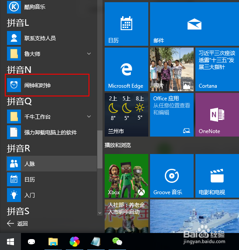Select the 闹钟和时钟 text label
Image resolution: width=239 pixels, height=250 pixels.
pos(37,86)
